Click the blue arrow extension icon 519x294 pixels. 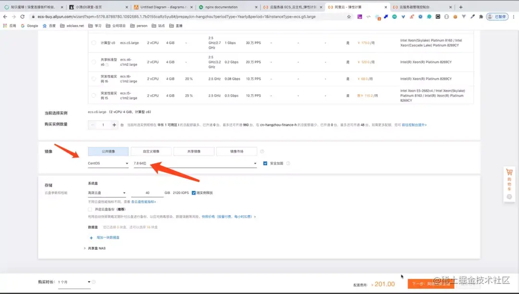[386, 16]
